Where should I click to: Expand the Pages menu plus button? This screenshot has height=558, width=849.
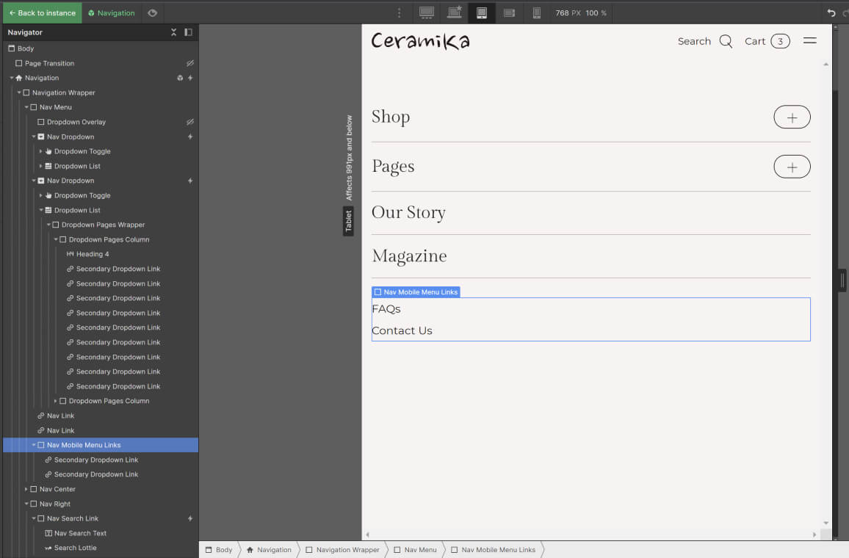[x=792, y=167]
